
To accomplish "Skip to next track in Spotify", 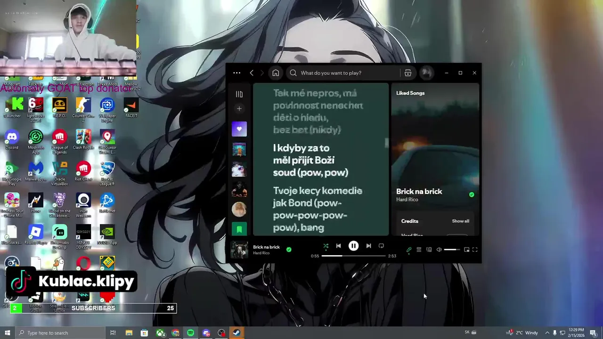I will click(368, 246).
